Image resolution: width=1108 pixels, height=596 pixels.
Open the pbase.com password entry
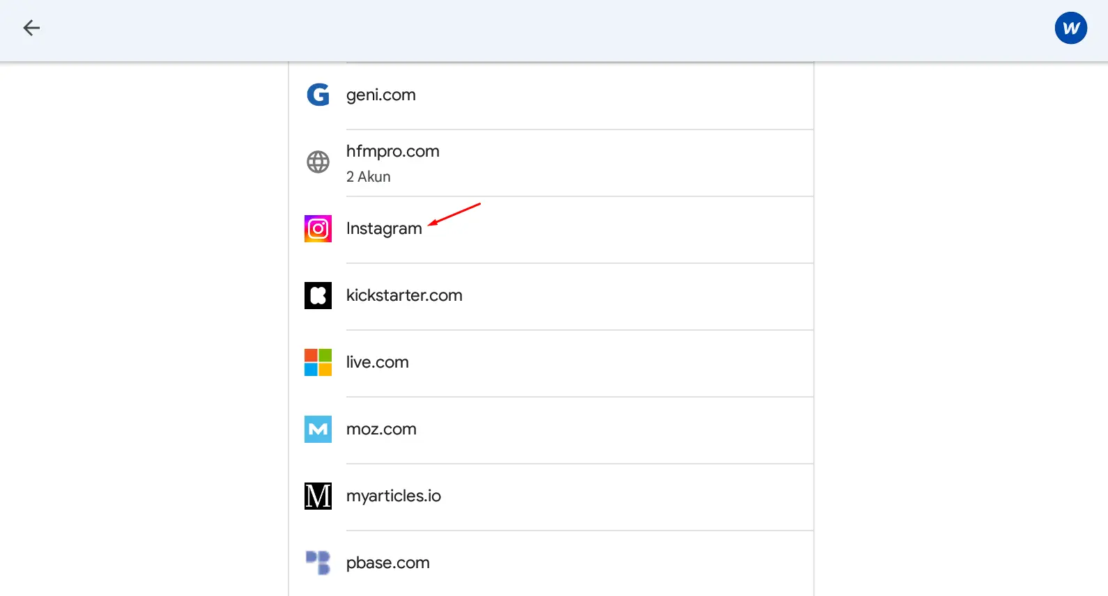click(551, 563)
